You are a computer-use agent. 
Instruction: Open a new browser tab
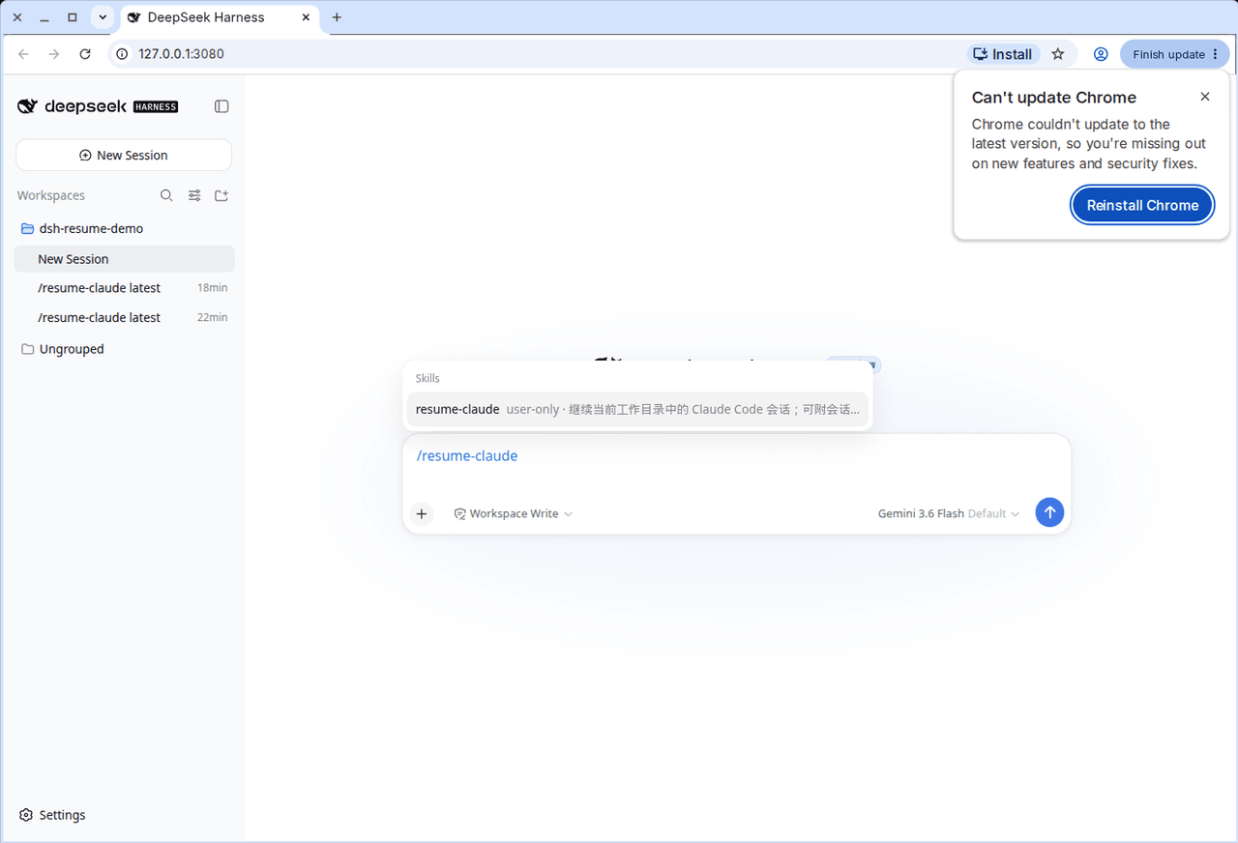tap(337, 17)
